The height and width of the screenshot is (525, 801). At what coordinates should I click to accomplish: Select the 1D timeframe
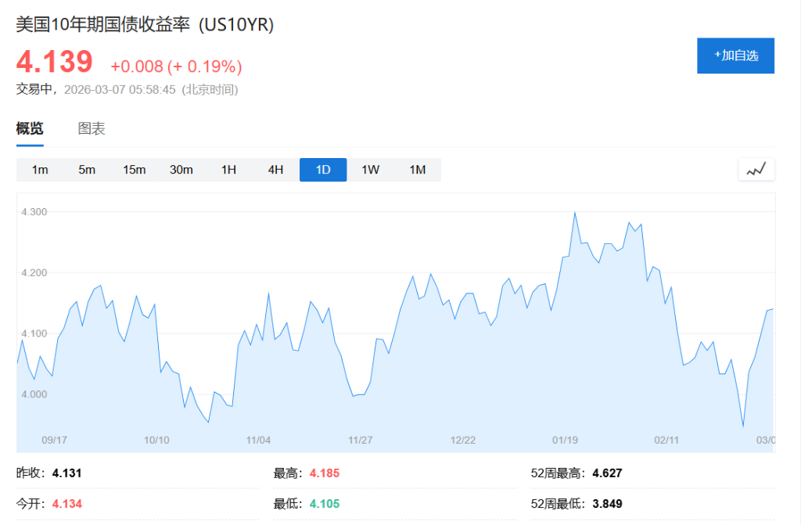point(322,169)
